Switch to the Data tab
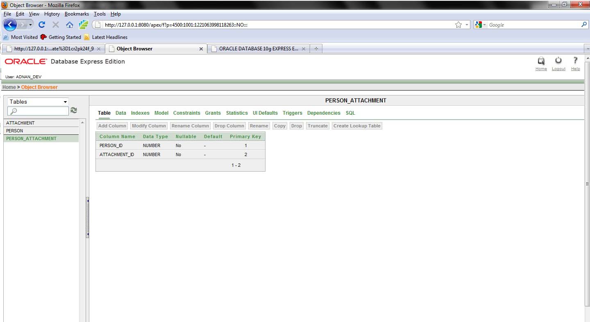Screen dimensions: 590x322 click(x=121, y=113)
